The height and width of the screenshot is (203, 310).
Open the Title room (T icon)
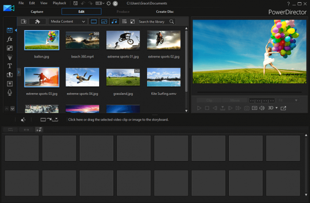pyautogui.click(x=10, y=66)
